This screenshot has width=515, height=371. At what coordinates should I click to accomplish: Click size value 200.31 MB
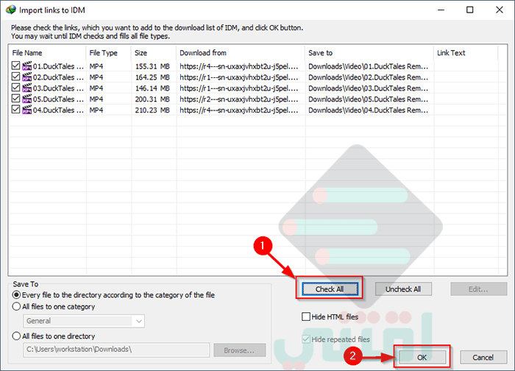coord(152,99)
